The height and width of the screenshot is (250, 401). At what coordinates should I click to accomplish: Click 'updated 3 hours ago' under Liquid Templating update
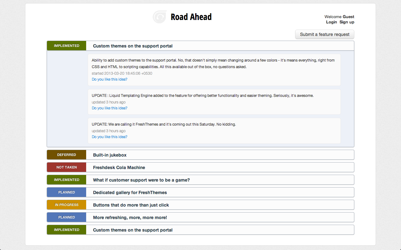pos(108,102)
